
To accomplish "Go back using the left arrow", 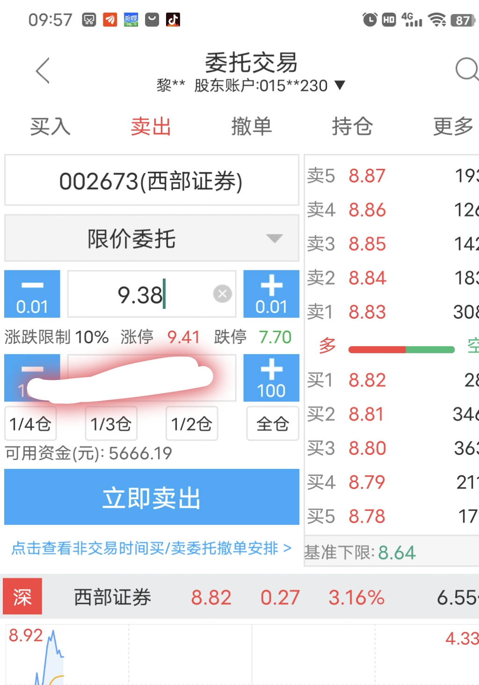I will [x=43, y=71].
